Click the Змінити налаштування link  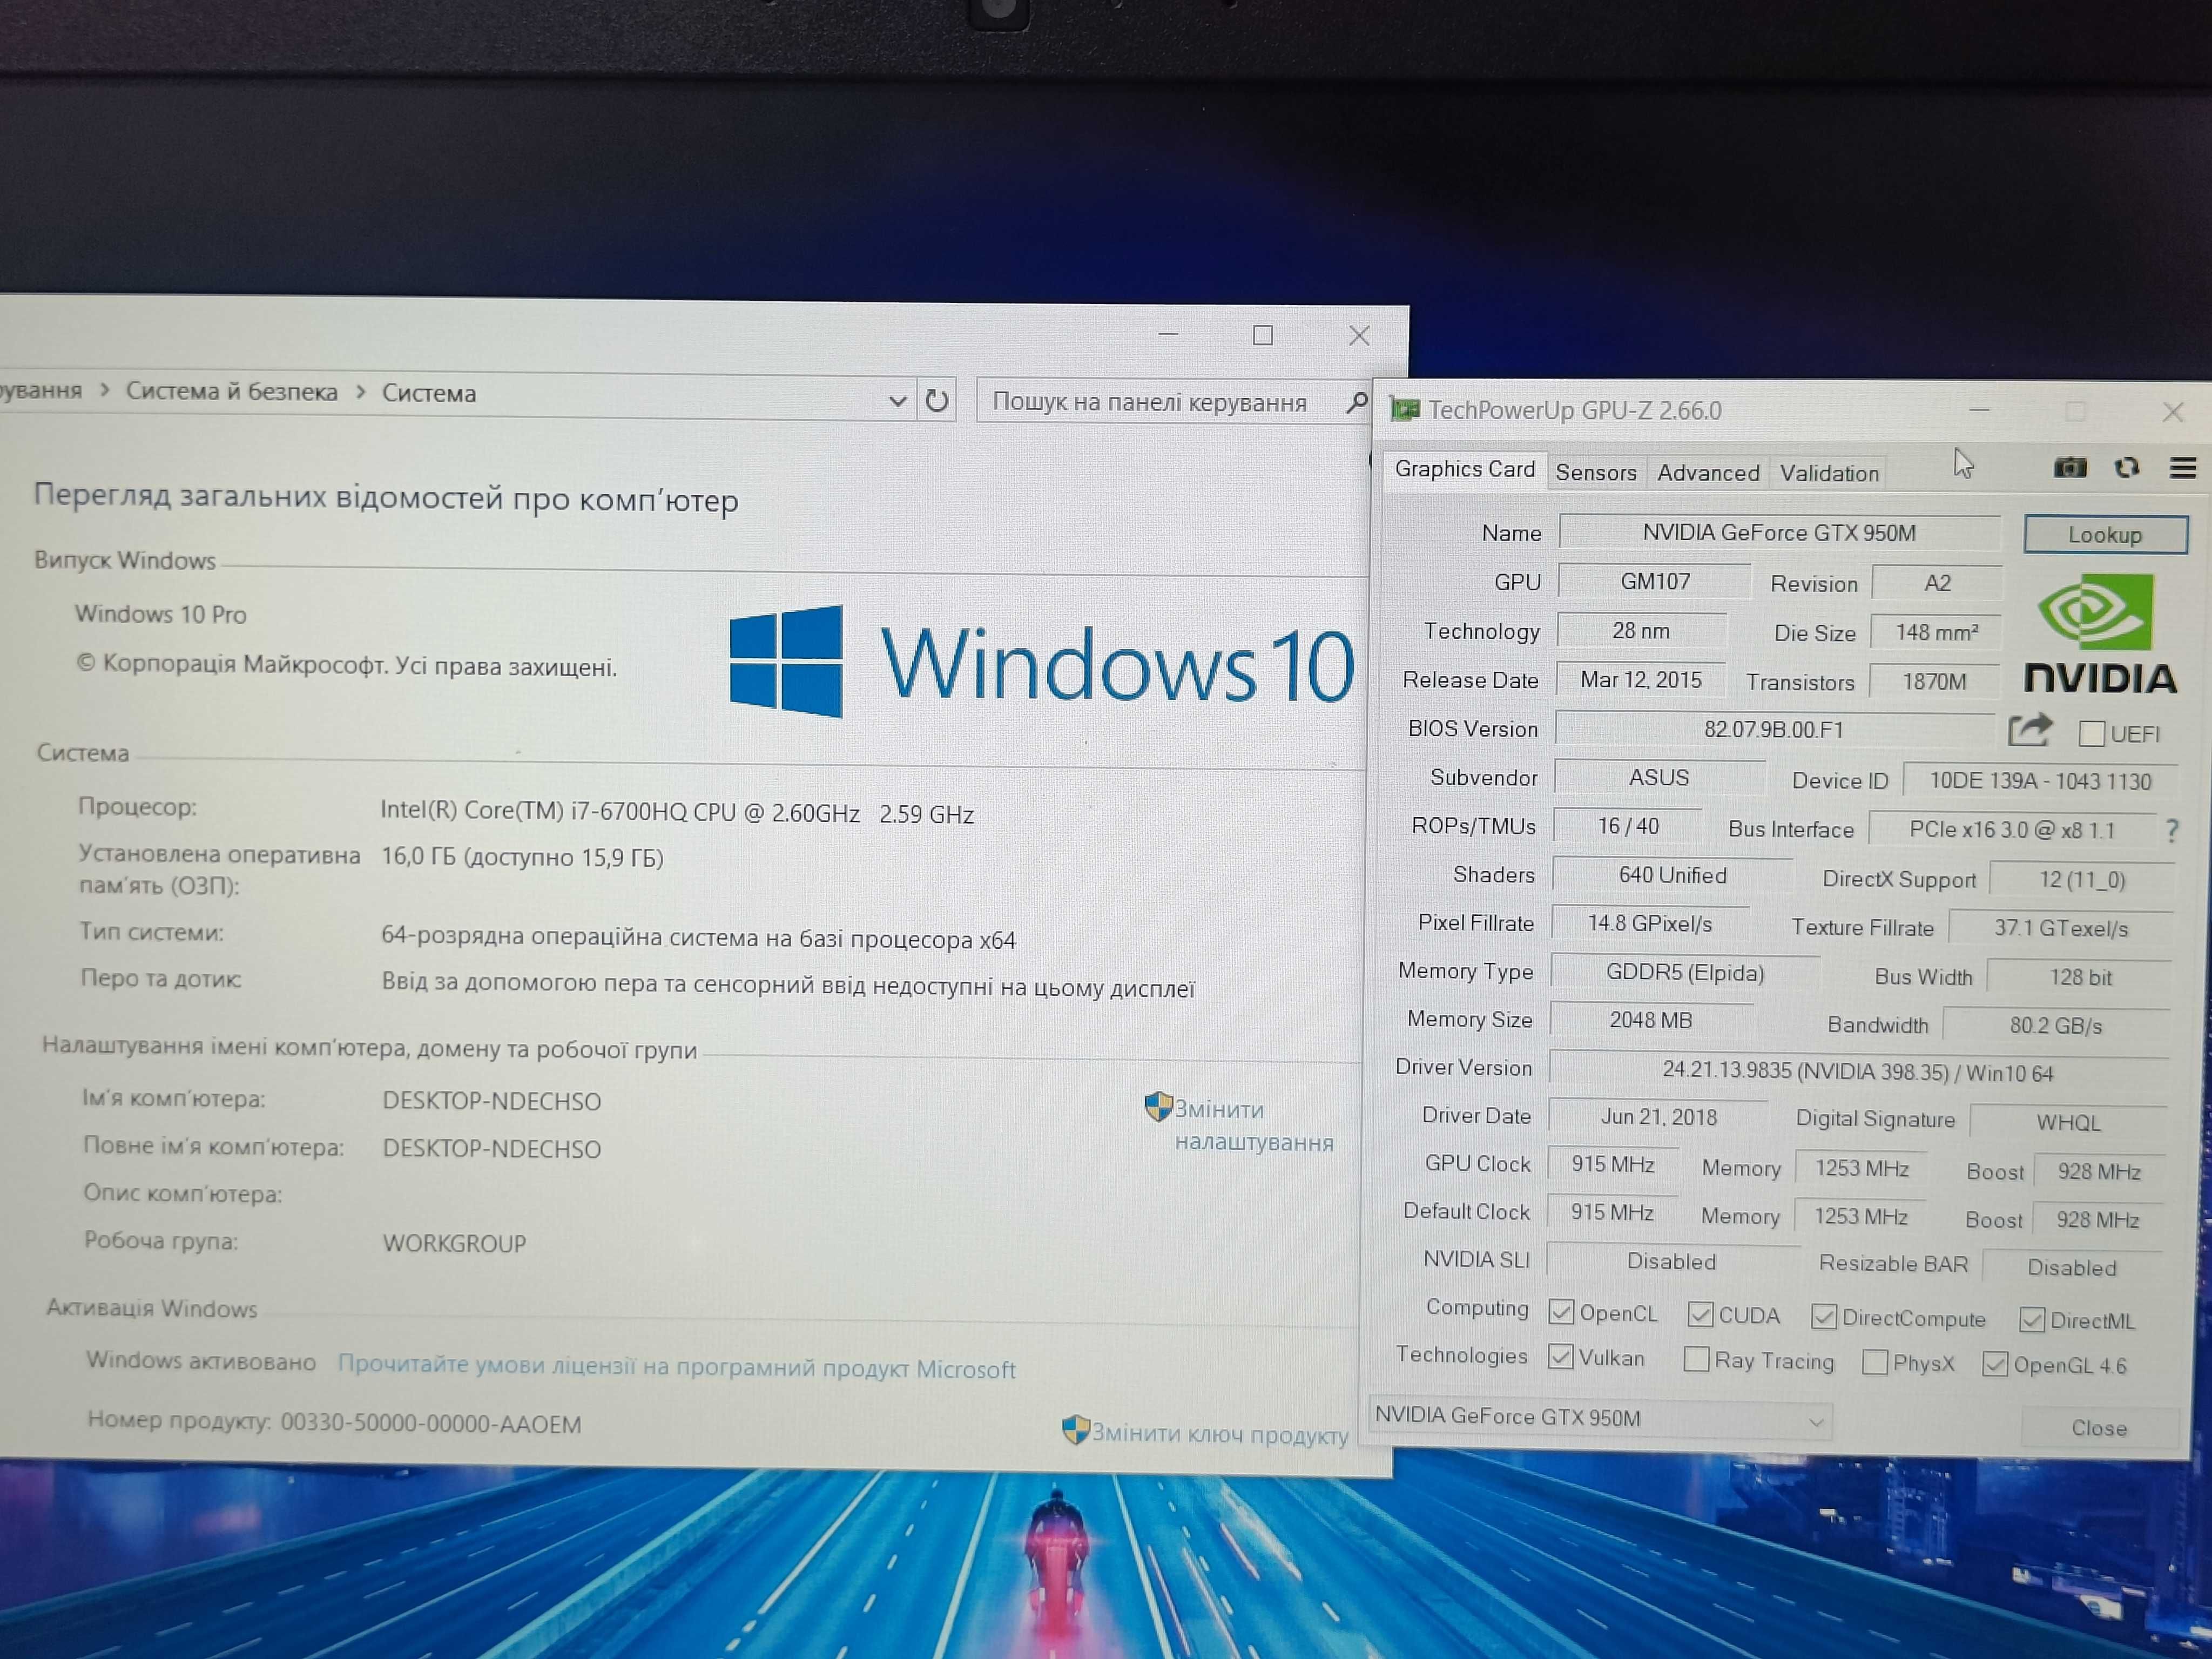click(1254, 1126)
